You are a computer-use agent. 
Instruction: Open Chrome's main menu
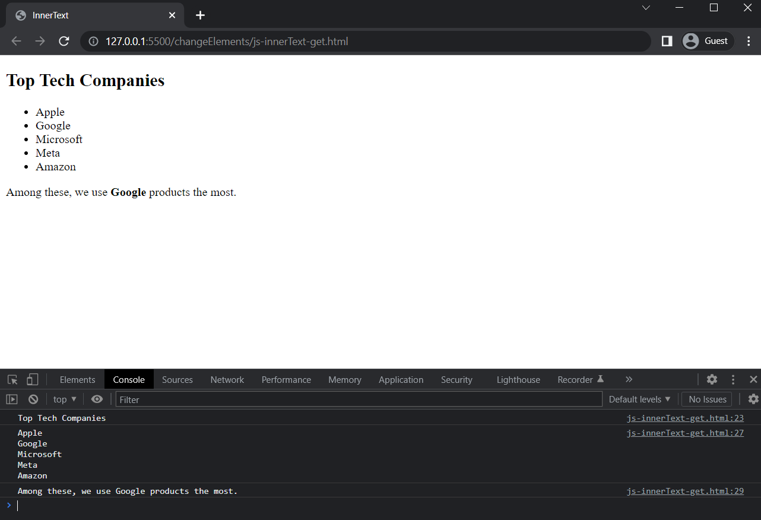(748, 41)
